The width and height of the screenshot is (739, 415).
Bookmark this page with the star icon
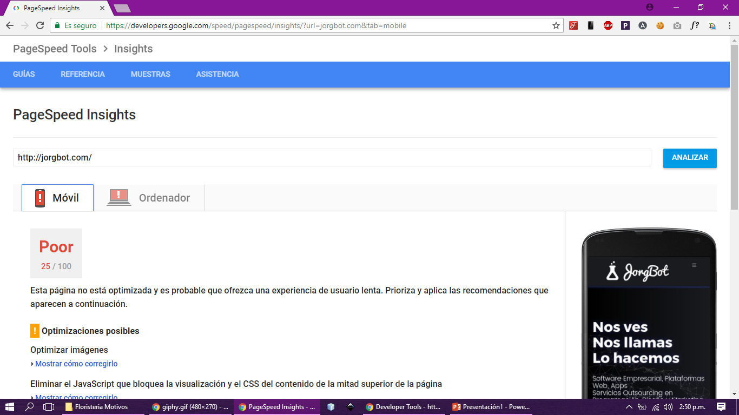click(x=556, y=25)
